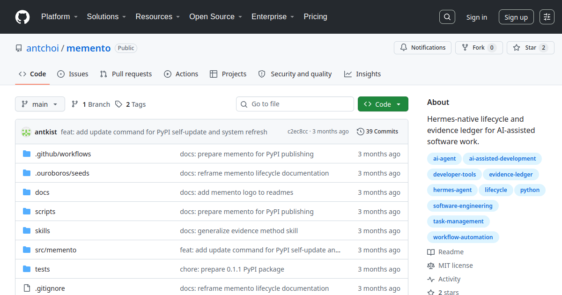Select the lifecycle topic tag
Viewport: 562px width, 295px height.
coord(496,190)
